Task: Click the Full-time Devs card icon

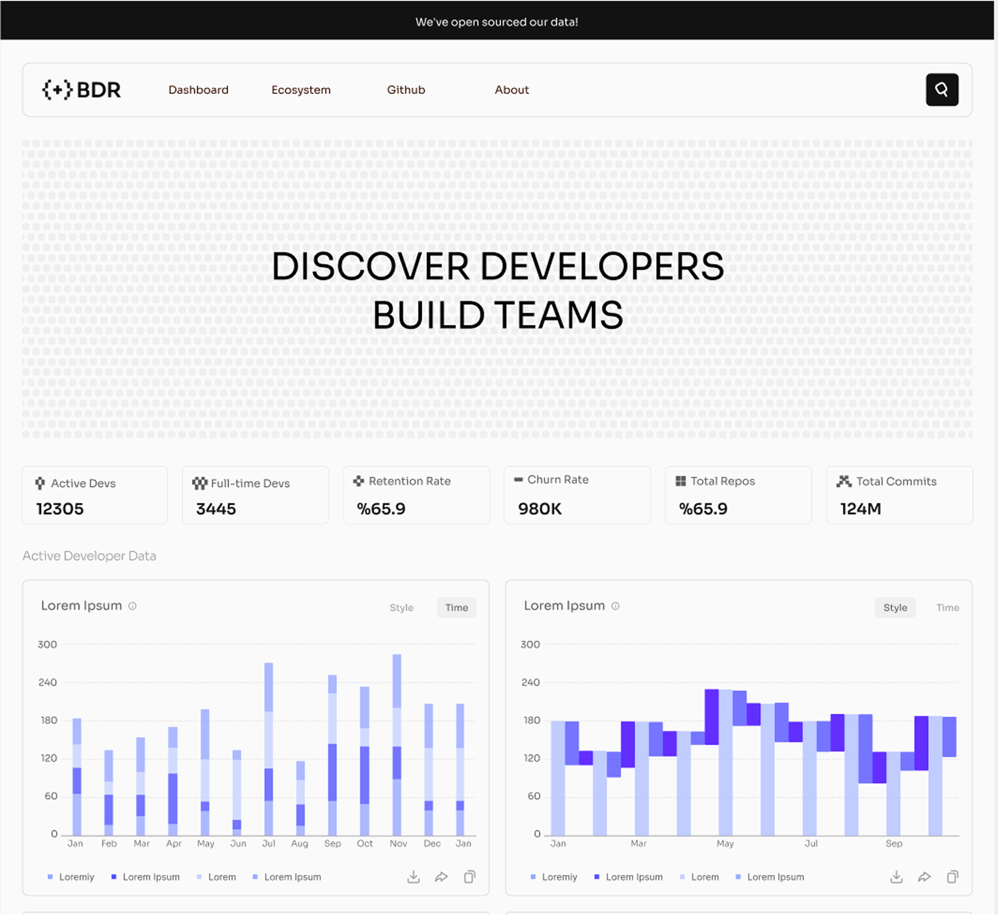Action: tap(199, 483)
